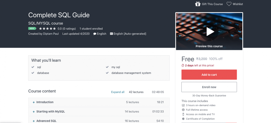Expand all course sections
The width and height of the screenshot is (271, 123).
click(118, 92)
